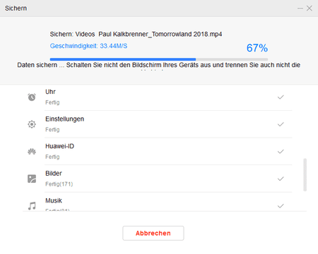Click the checkmark next to Bilder
This screenshot has height=254, width=318.
click(281, 179)
